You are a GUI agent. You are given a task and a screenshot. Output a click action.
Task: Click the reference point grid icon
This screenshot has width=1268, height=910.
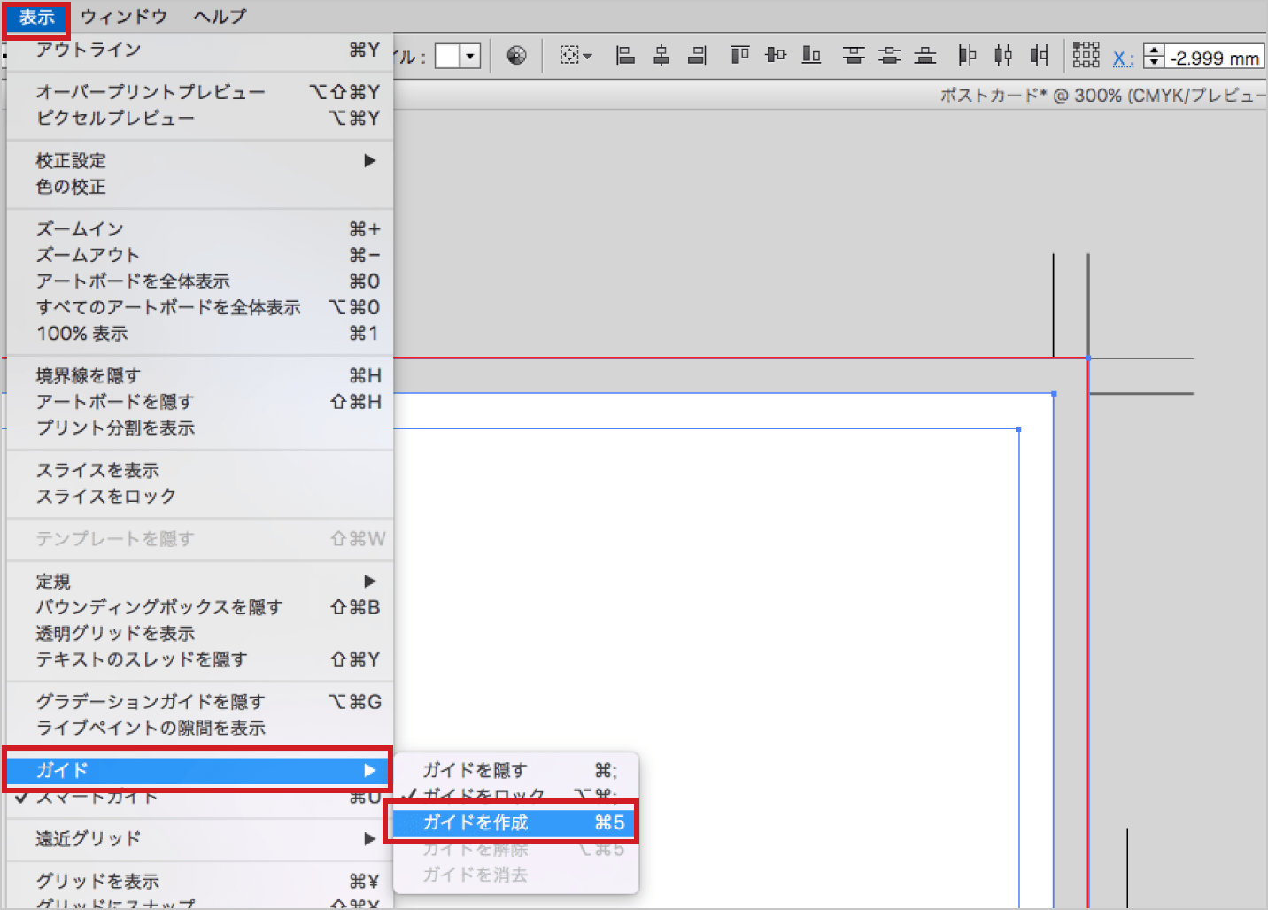1086,56
